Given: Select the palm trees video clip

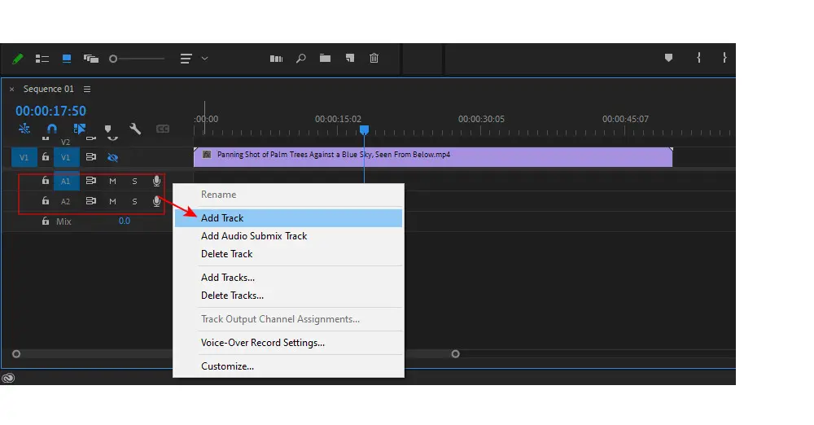Looking at the screenshot, I should 431,156.
